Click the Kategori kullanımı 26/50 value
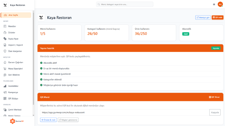The width and height of the screenshot is (225, 126). tap(92, 34)
